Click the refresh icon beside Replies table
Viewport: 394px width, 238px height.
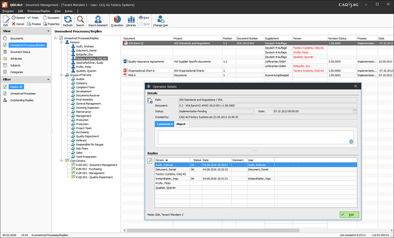(x=150, y=161)
